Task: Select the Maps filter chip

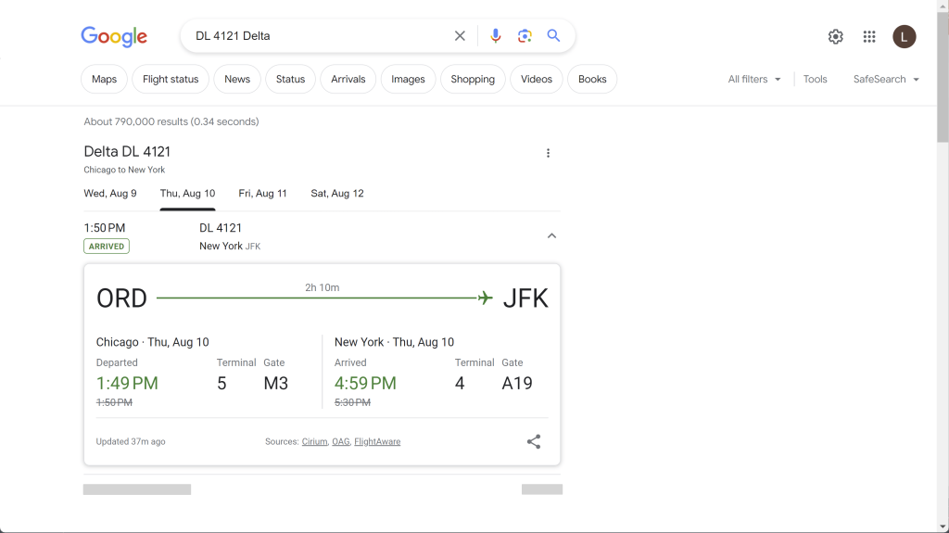Action: [x=104, y=80]
